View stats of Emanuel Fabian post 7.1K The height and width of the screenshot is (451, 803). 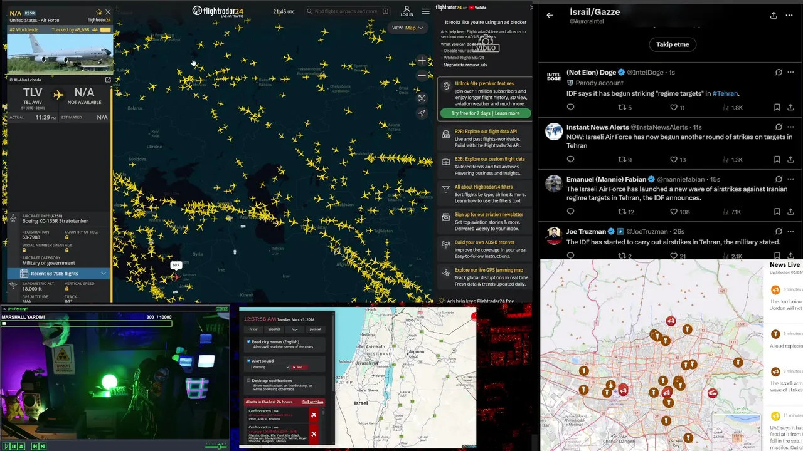point(731,212)
